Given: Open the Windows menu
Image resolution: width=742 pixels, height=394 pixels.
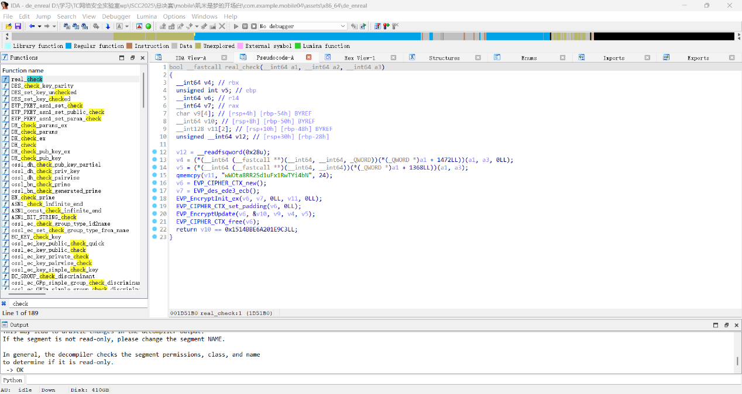Looking at the screenshot, I should (x=204, y=16).
